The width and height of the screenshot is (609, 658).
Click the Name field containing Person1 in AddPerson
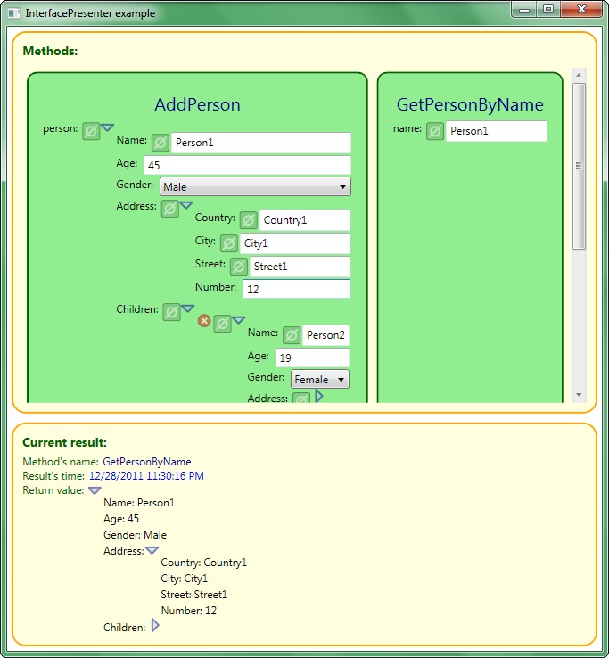pos(261,143)
